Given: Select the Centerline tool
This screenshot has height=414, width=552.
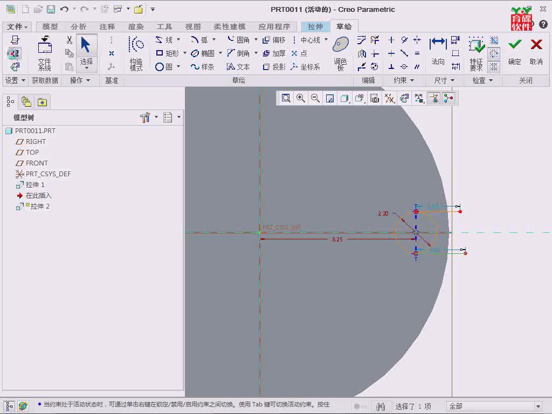Looking at the screenshot, I should 306,40.
